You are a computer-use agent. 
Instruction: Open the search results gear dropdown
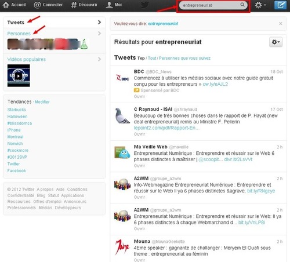(x=276, y=42)
